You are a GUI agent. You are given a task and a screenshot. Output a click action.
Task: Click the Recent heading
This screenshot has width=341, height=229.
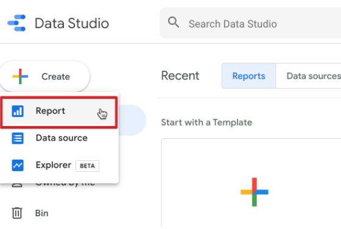[x=180, y=76]
